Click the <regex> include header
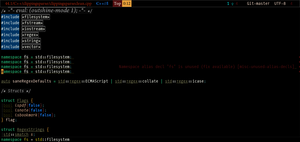Image resolution: width=300 pixels, height=142 pixels. 30,35
